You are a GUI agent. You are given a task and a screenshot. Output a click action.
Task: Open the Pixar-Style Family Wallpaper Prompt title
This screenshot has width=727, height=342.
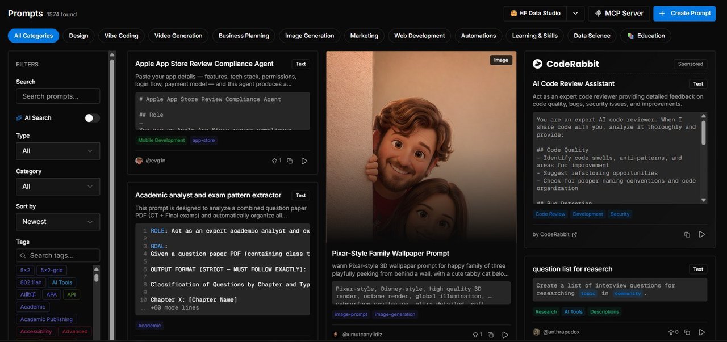[x=391, y=254]
